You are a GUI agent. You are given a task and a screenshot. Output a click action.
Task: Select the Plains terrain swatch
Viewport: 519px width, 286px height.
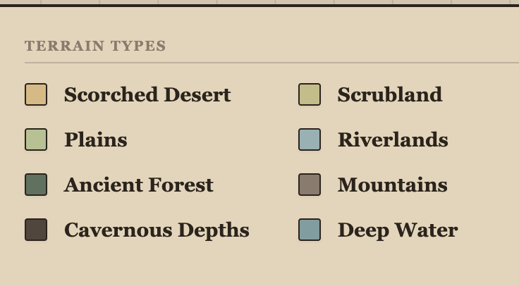pyautogui.click(x=36, y=139)
